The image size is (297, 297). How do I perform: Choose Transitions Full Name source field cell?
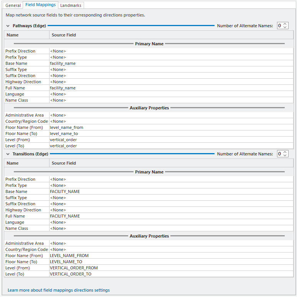pos(171,216)
